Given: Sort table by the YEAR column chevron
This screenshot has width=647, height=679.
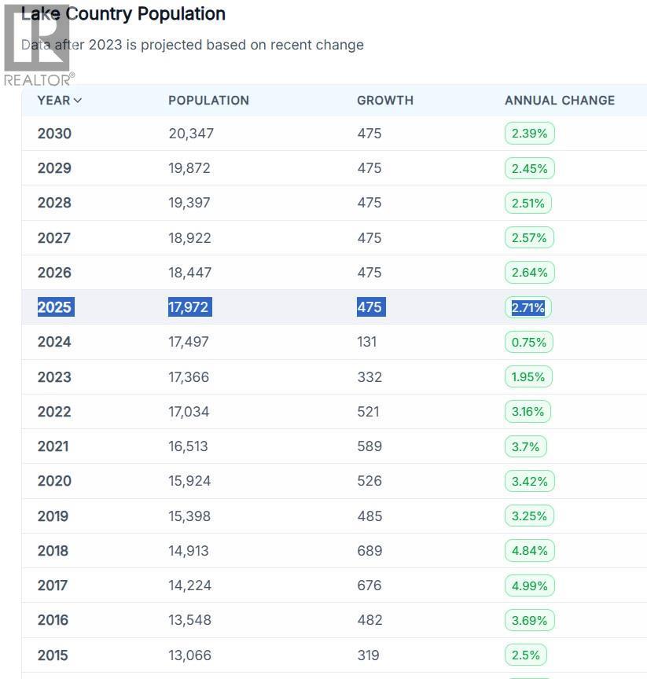Looking at the screenshot, I should pyautogui.click(x=78, y=101).
